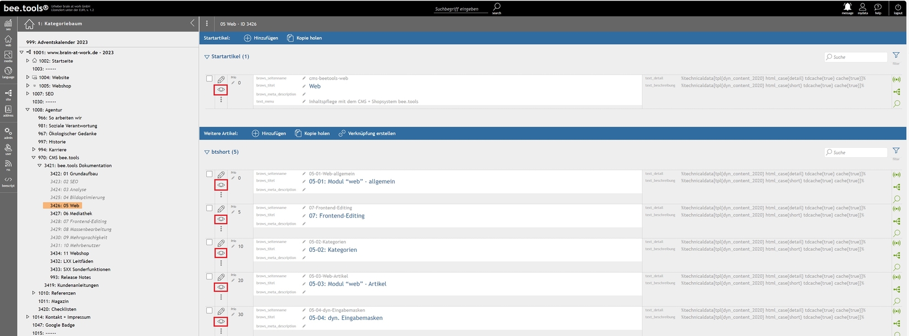Select tree item 993: Release Notes
This screenshot has width=909, height=336.
point(70,277)
